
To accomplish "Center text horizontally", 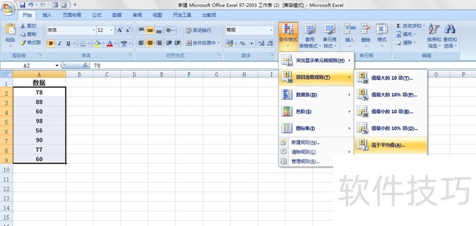I will 150,43.
